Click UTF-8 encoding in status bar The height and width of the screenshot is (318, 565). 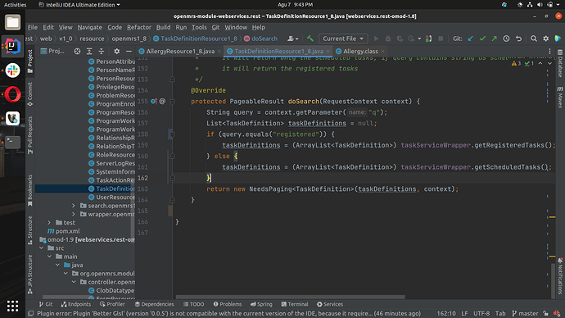[481, 314]
